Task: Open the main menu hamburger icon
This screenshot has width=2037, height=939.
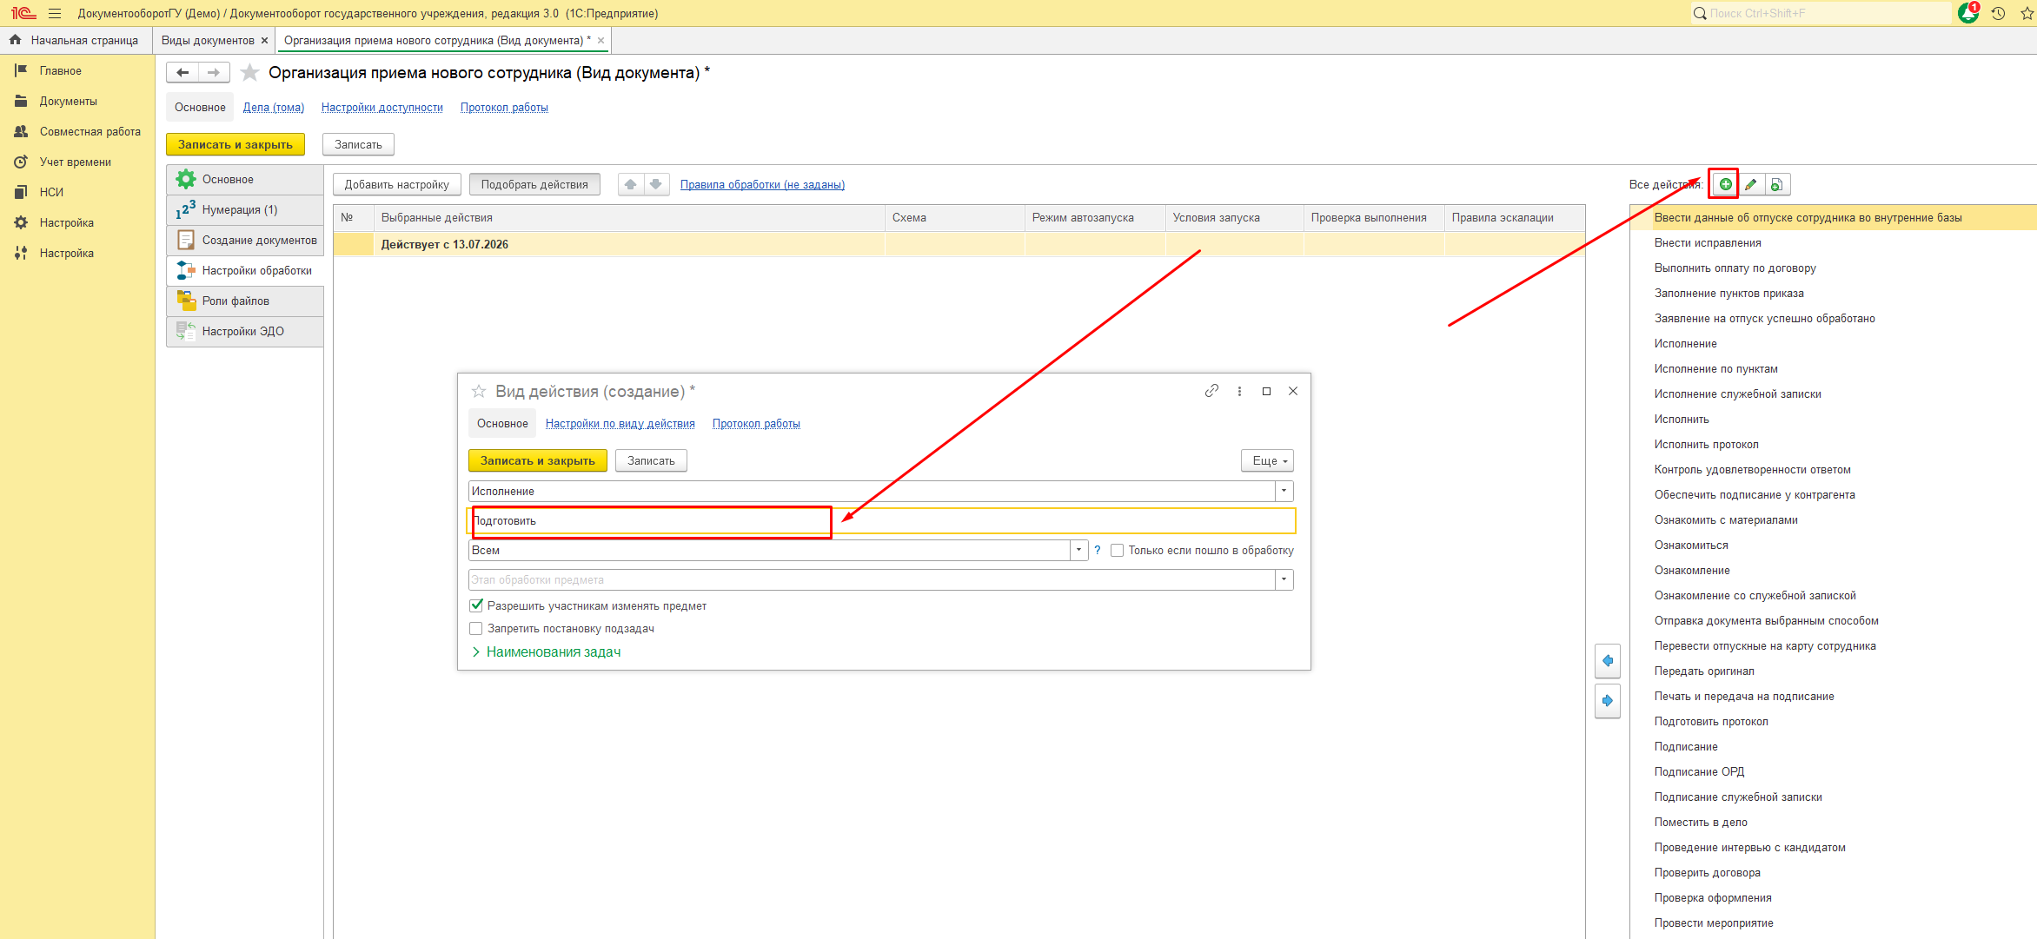Action: [55, 13]
